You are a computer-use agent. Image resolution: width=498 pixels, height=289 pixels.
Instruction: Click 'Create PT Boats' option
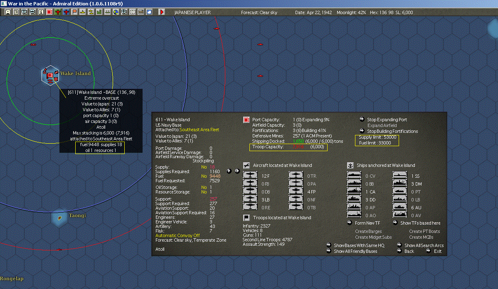(x=424, y=231)
